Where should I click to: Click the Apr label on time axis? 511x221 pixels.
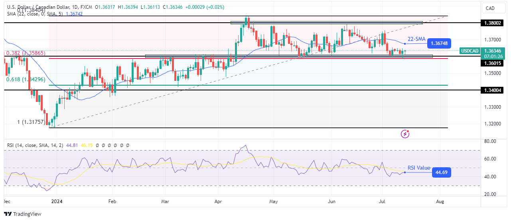click(x=219, y=202)
